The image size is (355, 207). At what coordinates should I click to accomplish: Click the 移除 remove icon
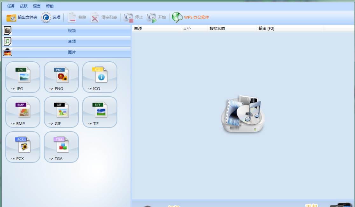point(72,17)
